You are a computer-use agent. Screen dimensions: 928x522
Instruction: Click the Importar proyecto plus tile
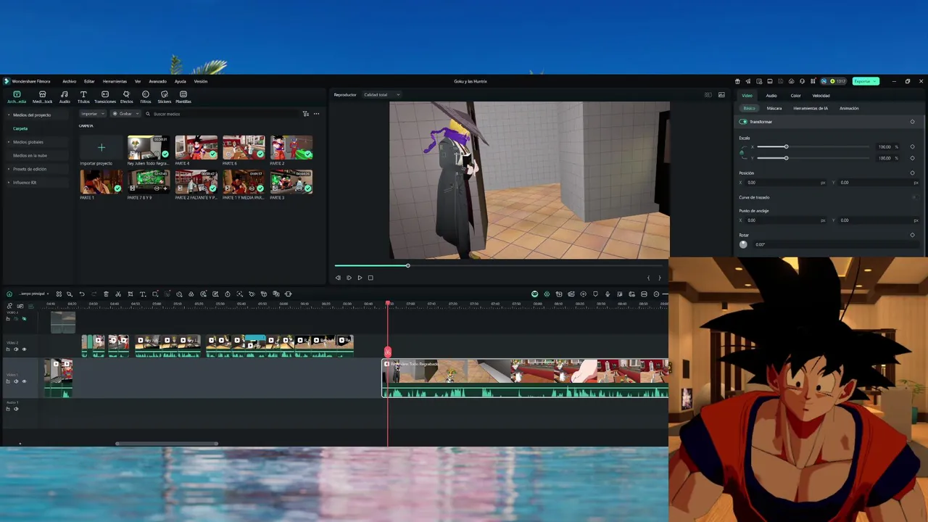click(101, 148)
